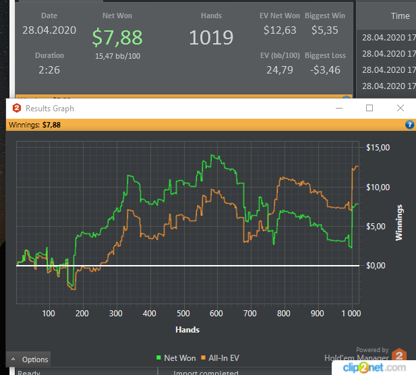Toggle the All-In EV legend entry

[220, 357]
